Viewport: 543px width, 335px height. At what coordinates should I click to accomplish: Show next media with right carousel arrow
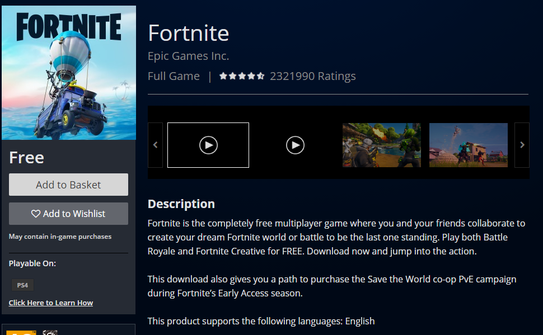(522, 145)
